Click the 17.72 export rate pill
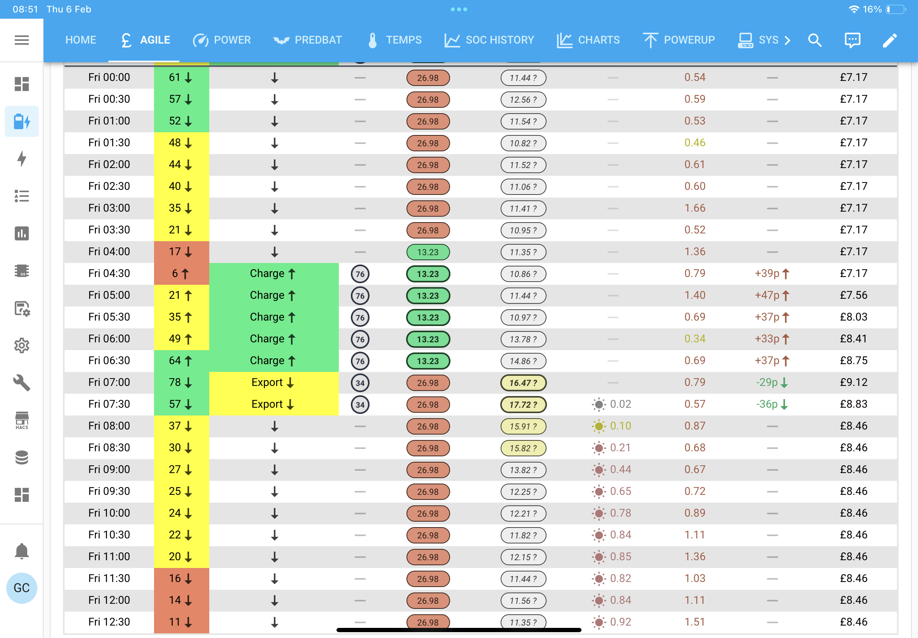The image size is (918, 638). (523, 405)
